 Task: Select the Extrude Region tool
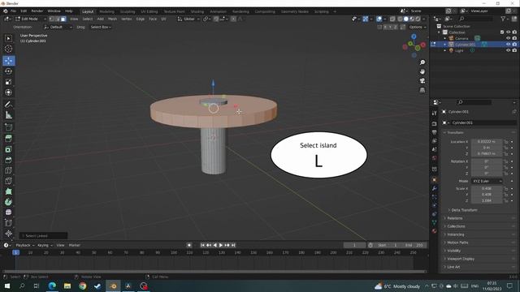[x=9, y=139]
